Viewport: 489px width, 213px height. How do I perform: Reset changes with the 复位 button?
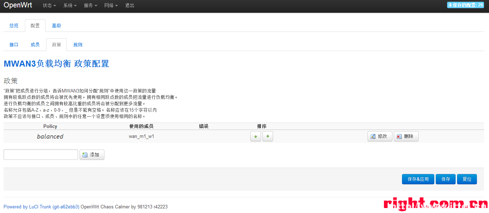click(467, 179)
